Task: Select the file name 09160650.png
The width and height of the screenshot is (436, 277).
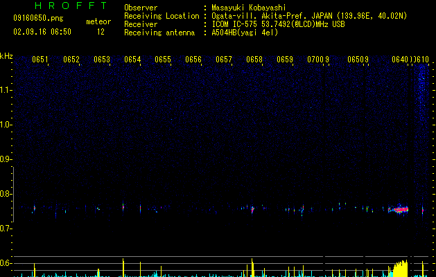Action: coord(38,19)
